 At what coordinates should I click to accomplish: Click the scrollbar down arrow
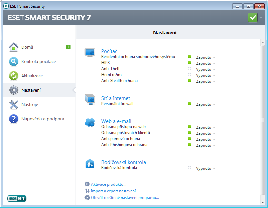(263, 202)
